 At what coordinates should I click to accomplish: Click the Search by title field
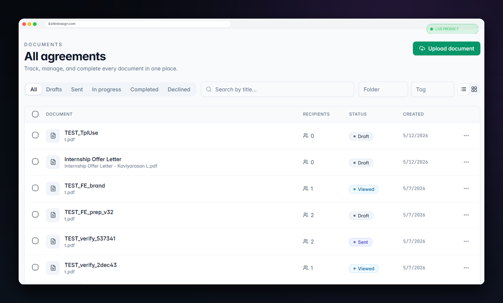tap(277, 89)
